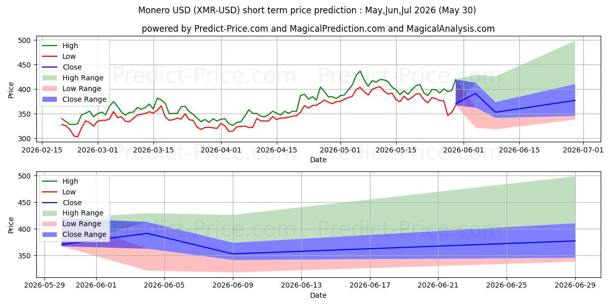The width and height of the screenshot is (614, 307).
Task: Click the 500 price tick on top chart
Action: coord(25,40)
